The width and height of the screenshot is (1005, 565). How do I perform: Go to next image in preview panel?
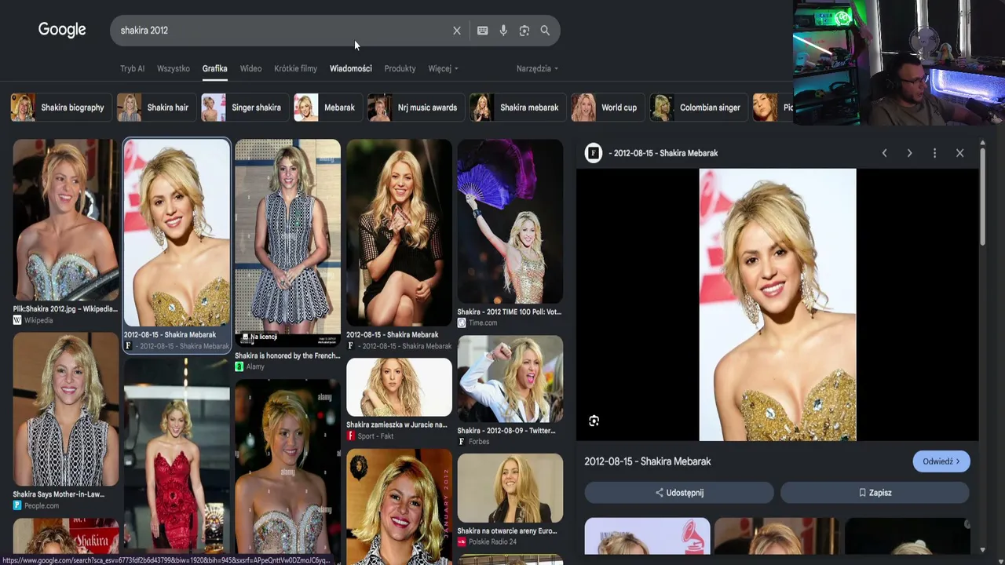pyautogui.click(x=909, y=153)
